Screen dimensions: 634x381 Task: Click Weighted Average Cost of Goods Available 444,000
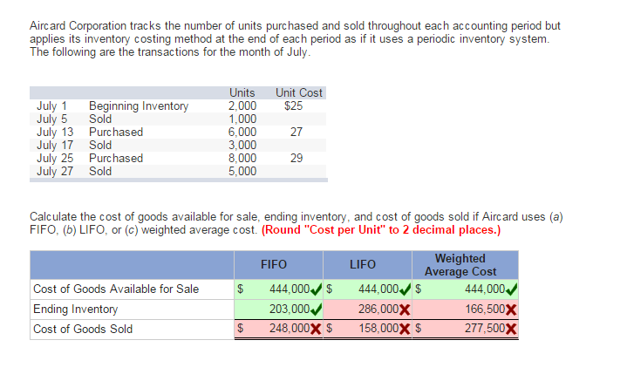485,289
